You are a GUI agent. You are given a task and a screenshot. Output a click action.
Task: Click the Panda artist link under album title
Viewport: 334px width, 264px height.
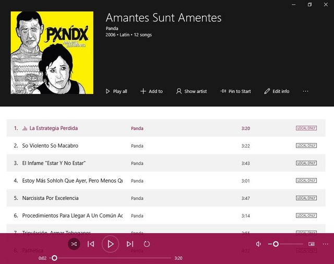pyautogui.click(x=112, y=28)
